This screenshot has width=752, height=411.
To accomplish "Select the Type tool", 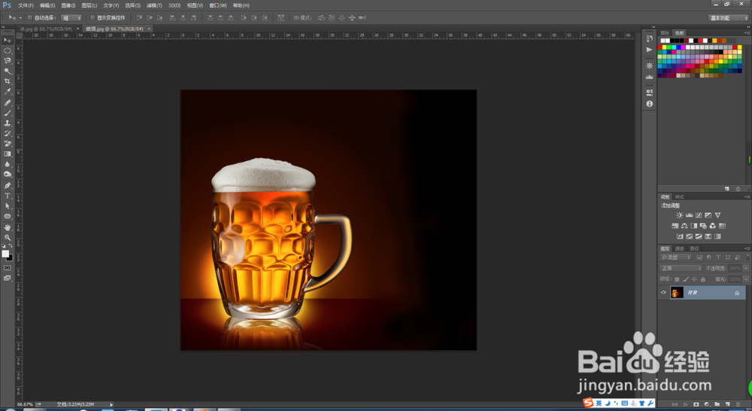I will coord(8,196).
